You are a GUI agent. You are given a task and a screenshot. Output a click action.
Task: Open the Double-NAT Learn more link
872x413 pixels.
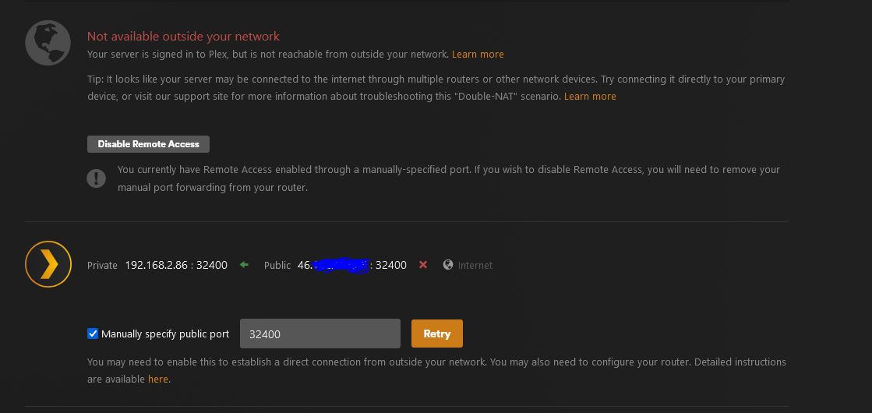[x=590, y=97]
